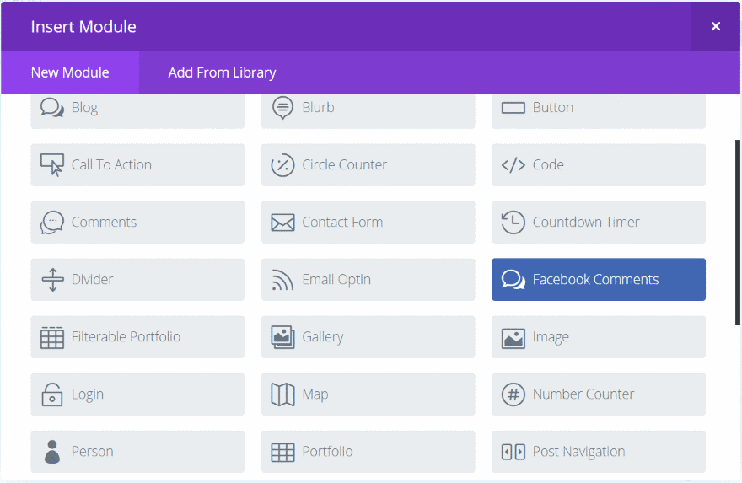Add the Blurb module
The height and width of the screenshot is (483, 742).
point(368,110)
